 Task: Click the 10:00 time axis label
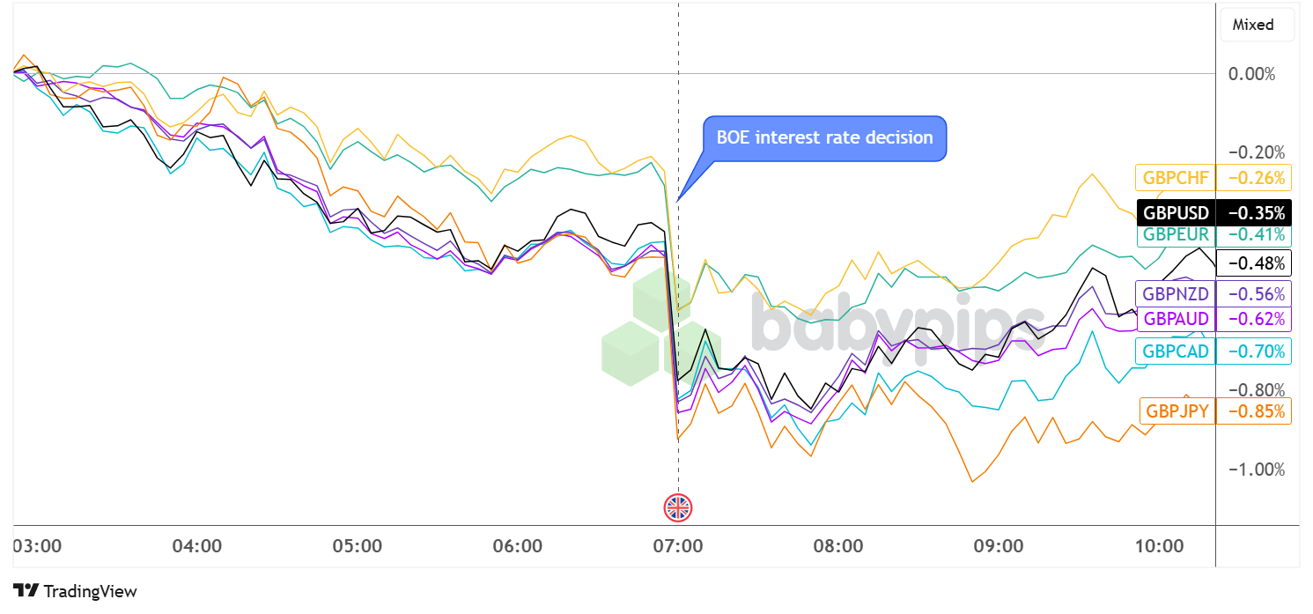(x=1160, y=546)
